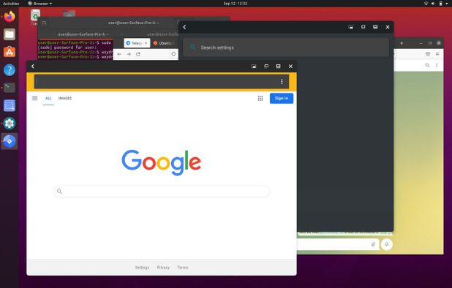Open the clock showing Sep 12 12:32

pos(236,4)
